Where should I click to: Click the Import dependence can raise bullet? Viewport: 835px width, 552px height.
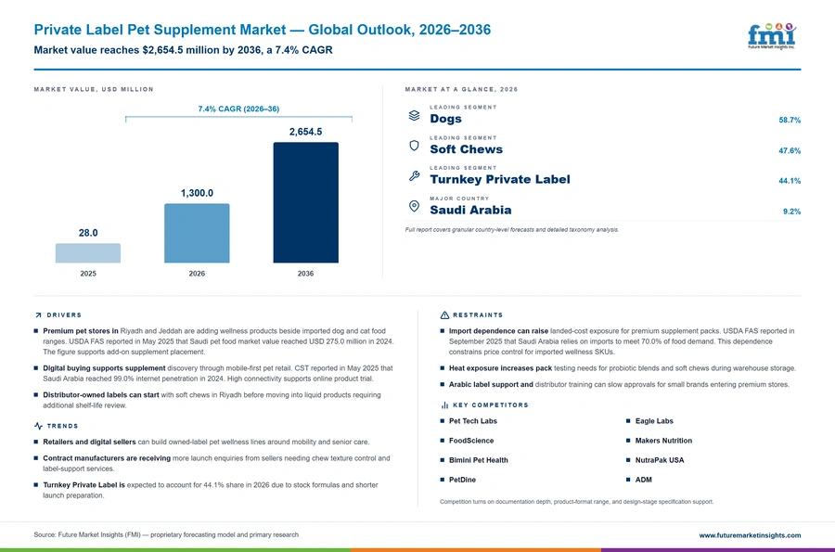tap(622, 341)
